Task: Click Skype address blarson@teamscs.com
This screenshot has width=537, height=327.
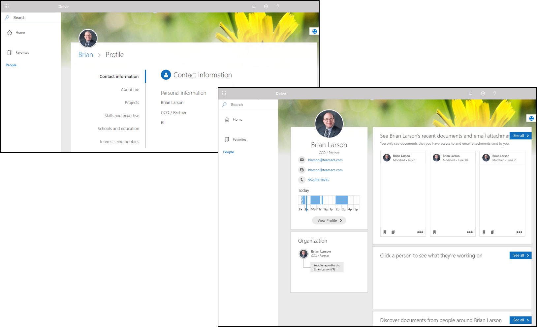Action: (x=325, y=170)
